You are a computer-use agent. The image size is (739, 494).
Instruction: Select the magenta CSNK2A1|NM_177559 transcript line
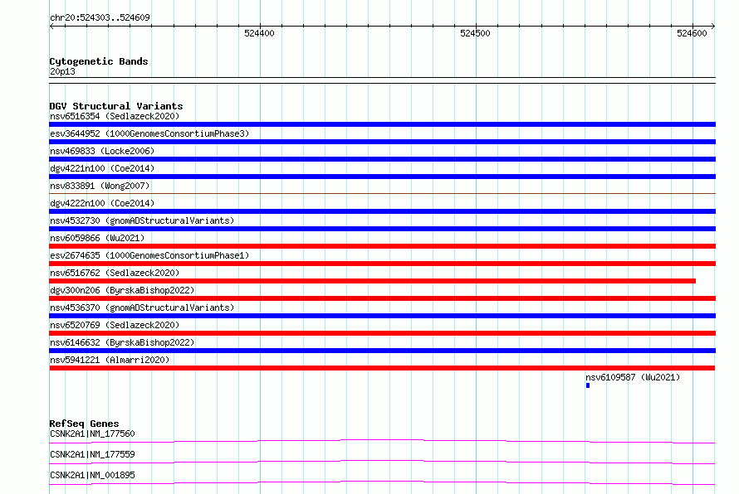(382, 462)
